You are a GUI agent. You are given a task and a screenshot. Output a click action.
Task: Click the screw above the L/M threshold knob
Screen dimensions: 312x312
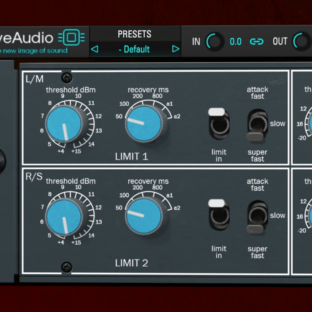point(66,78)
